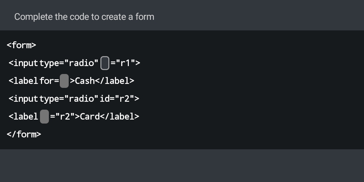Select type="radio" on the id="r2" line

(69, 99)
